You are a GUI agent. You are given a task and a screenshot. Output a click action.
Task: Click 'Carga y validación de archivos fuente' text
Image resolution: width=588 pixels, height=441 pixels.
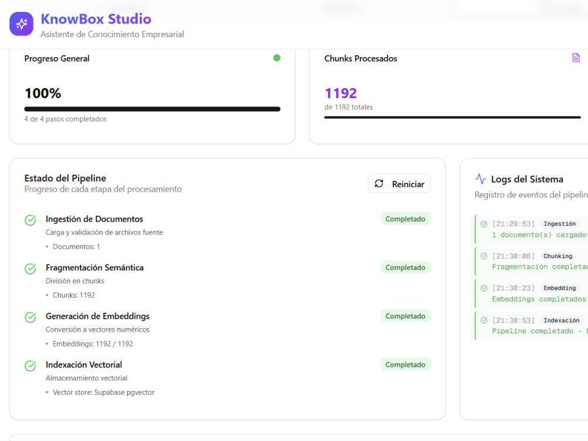pos(104,232)
